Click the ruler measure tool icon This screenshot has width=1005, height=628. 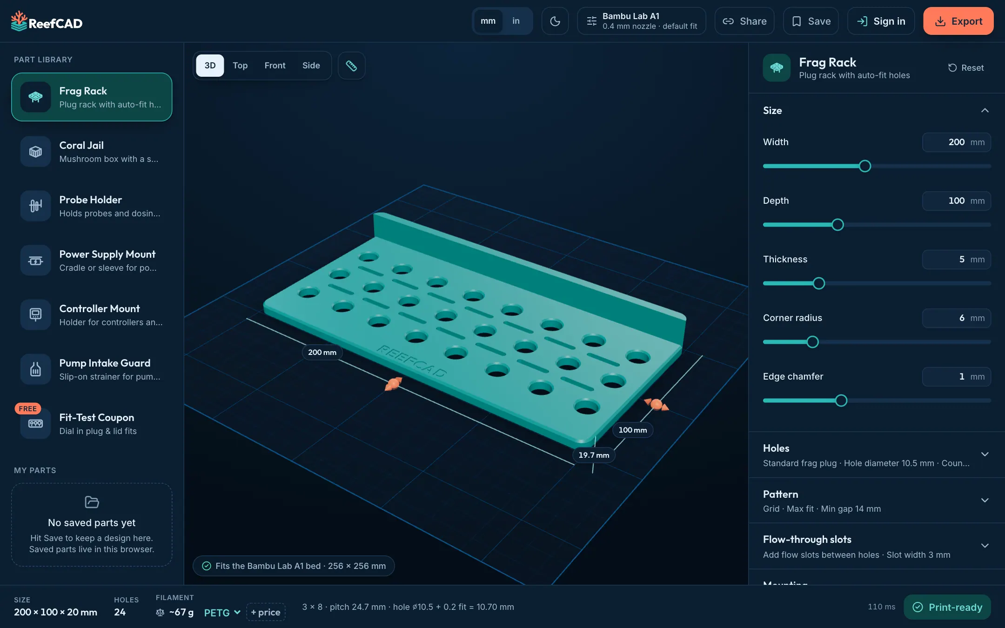pyautogui.click(x=351, y=66)
